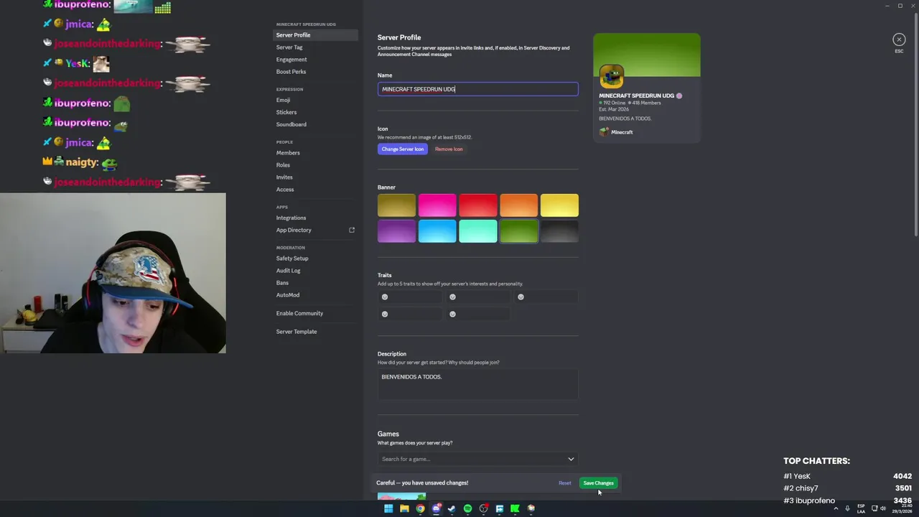Choose the green banner swatch

pos(518,231)
